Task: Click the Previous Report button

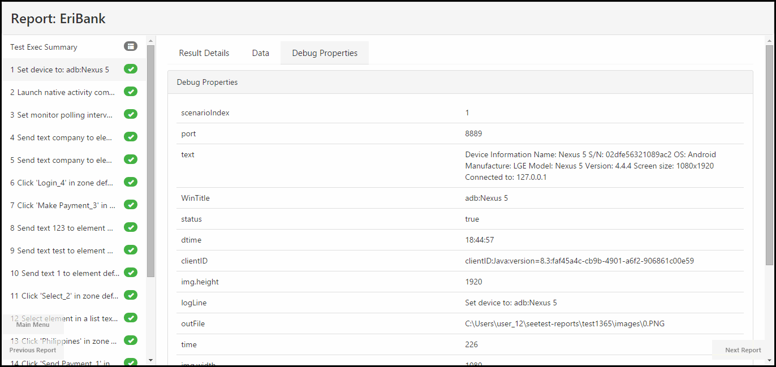Action: coord(33,350)
